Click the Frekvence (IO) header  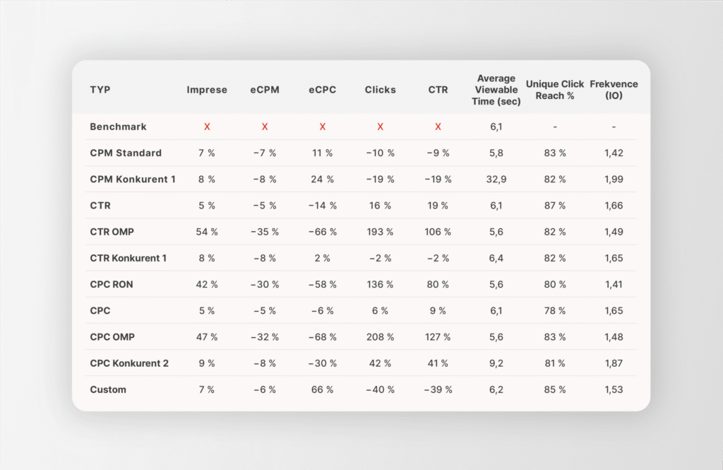point(614,90)
